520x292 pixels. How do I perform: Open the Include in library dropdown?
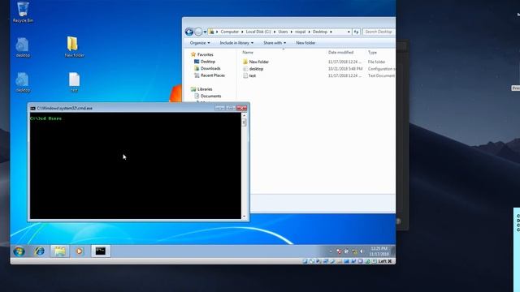pos(236,43)
